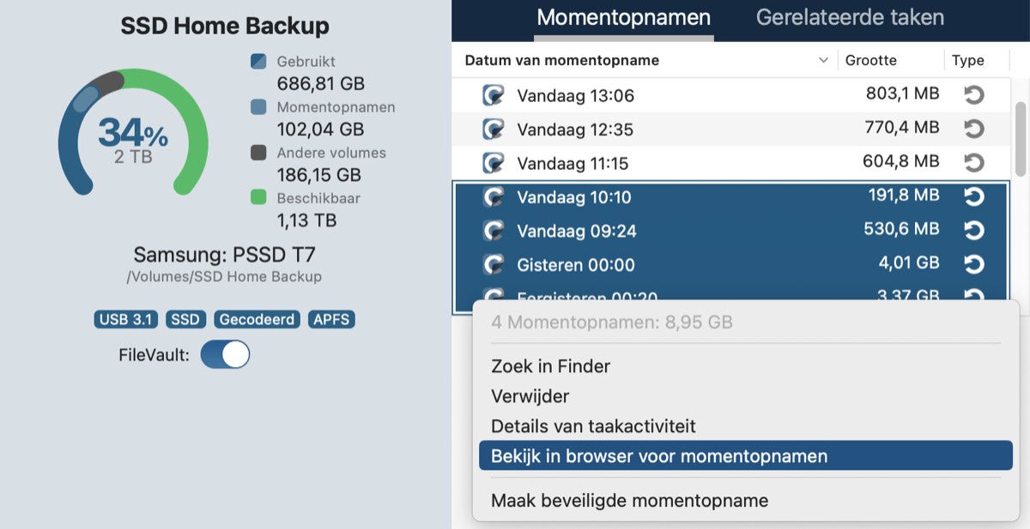The image size is (1030, 529).
Task: Select the Vandaag 09:24 snapshot row
Action: click(x=731, y=230)
